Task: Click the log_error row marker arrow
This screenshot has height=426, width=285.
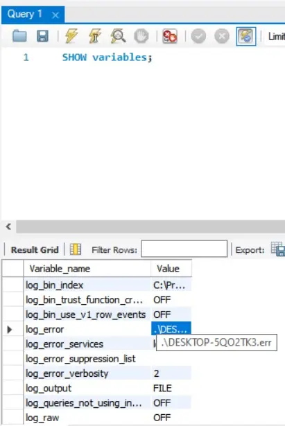Action: tap(10, 329)
